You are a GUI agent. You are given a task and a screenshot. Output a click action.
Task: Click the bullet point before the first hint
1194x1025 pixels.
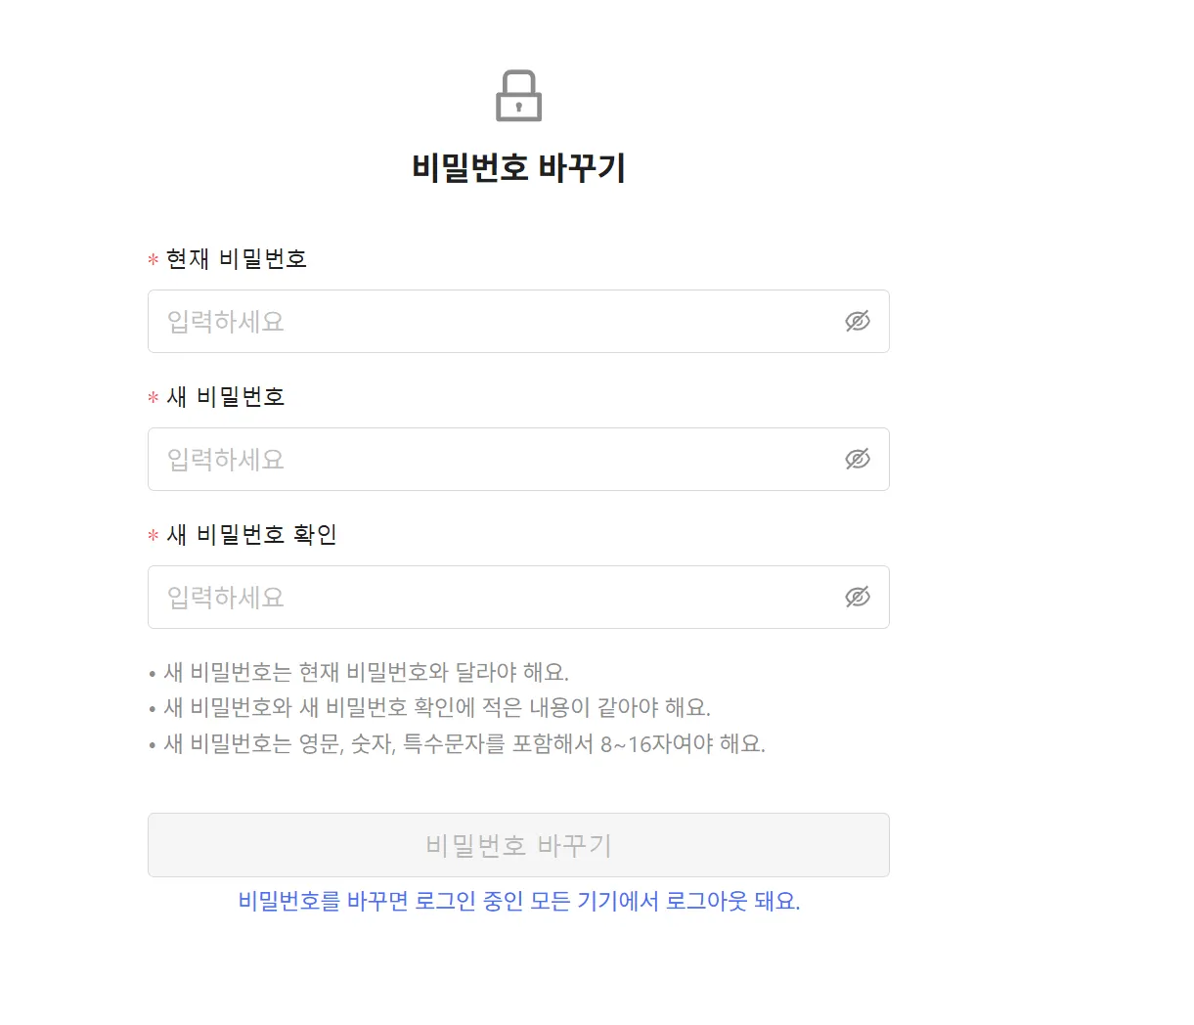pos(153,674)
